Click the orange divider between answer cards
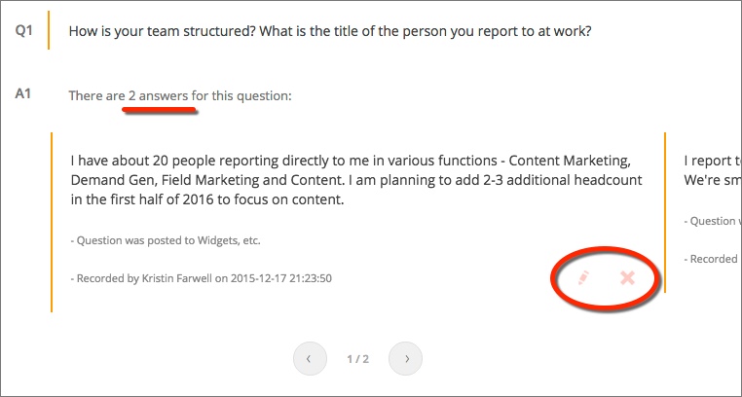Image resolution: width=742 pixels, height=397 pixels. [x=665, y=213]
